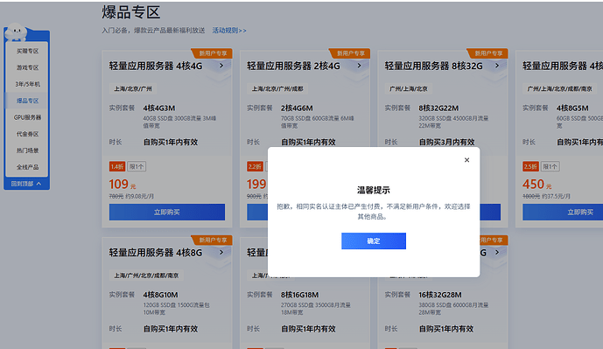Screen dimensions: 603x349
Task: Expand arrow on 轻量应用服务器 4核8G card
Action: click(221, 253)
